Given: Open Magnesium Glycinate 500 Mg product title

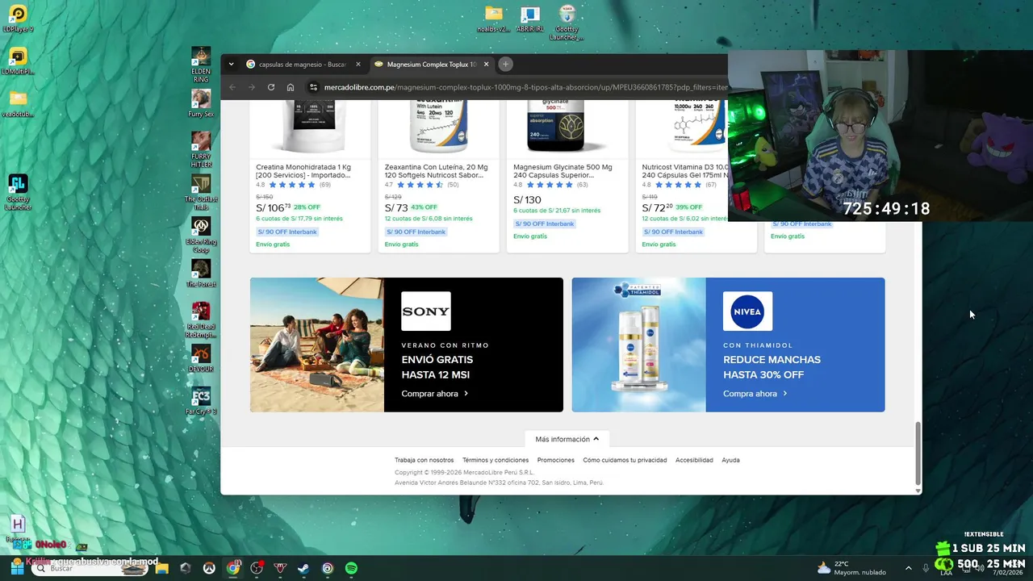Looking at the screenshot, I should click(x=563, y=171).
